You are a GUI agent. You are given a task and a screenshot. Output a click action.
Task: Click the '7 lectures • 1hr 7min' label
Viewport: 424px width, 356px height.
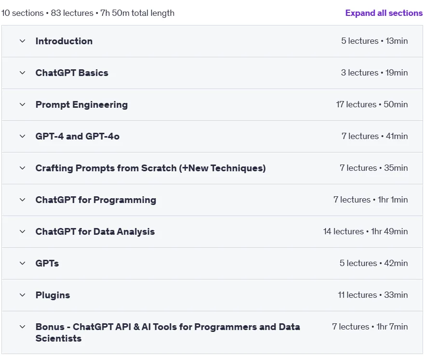(x=370, y=327)
